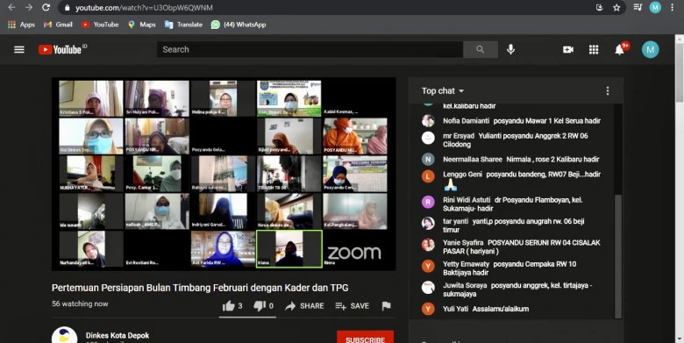
Task: Open Chrome three-dot browser menu
Action: coord(673,7)
